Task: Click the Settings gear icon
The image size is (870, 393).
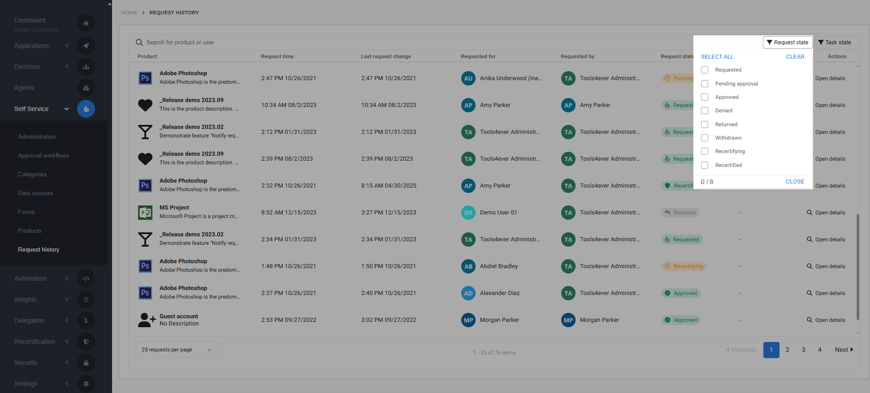Action: [x=86, y=384]
